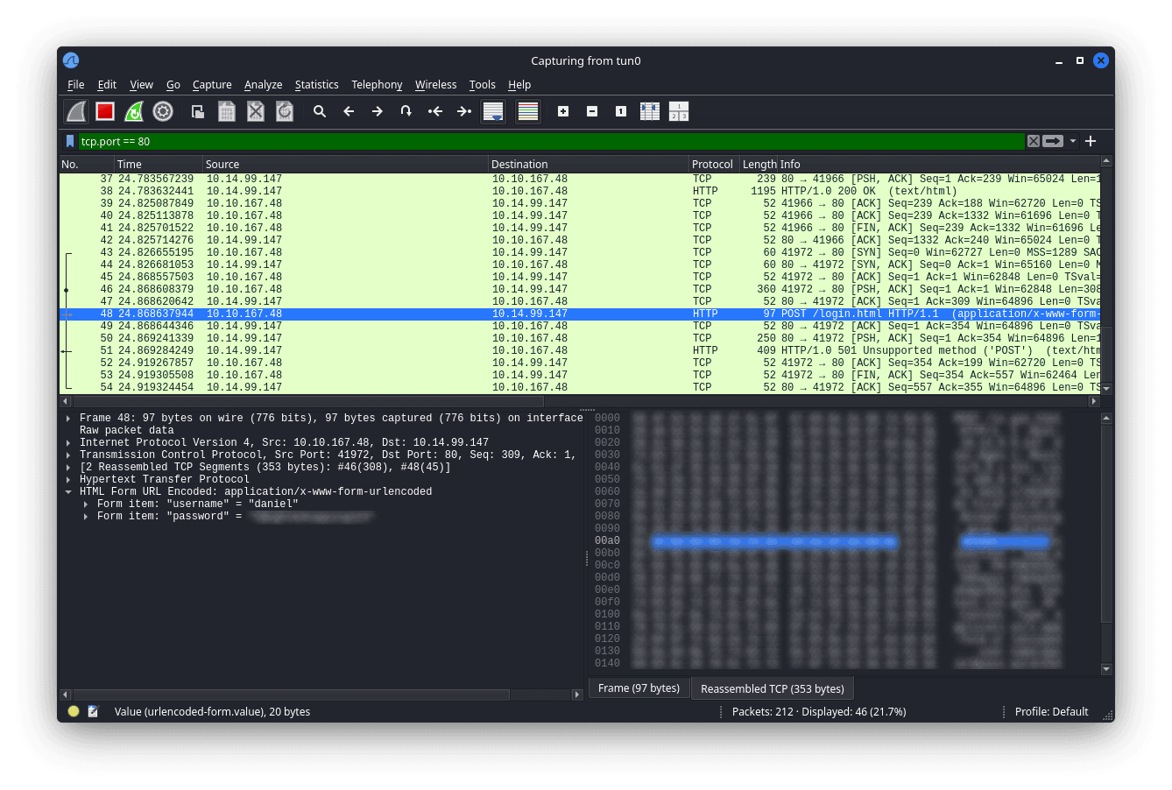Click the find packet magnifier icon

320,111
